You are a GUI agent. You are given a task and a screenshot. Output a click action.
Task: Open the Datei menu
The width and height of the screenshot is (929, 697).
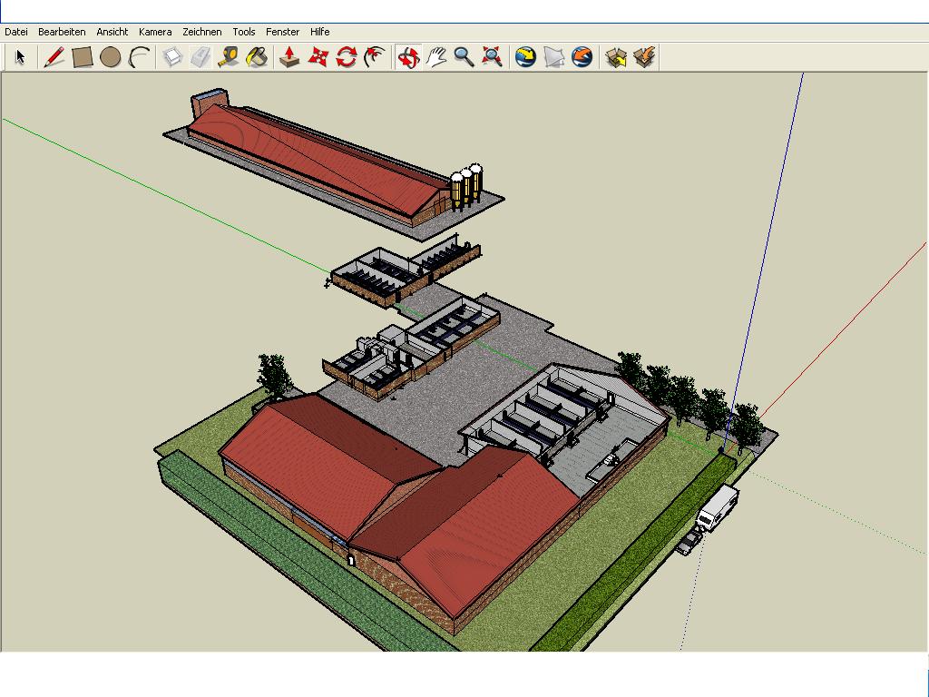point(16,32)
